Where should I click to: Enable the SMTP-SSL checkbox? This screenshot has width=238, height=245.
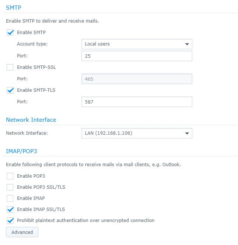point(10,67)
